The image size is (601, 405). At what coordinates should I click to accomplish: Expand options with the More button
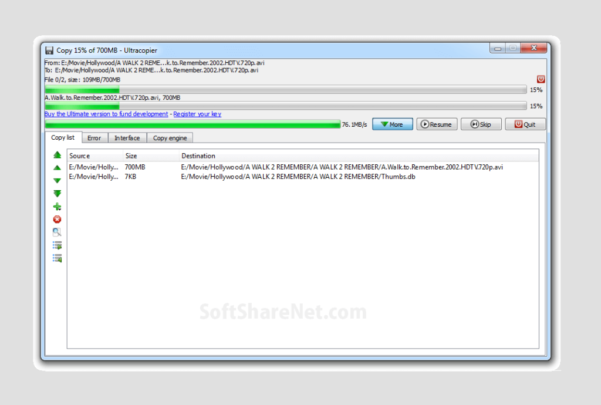click(393, 124)
